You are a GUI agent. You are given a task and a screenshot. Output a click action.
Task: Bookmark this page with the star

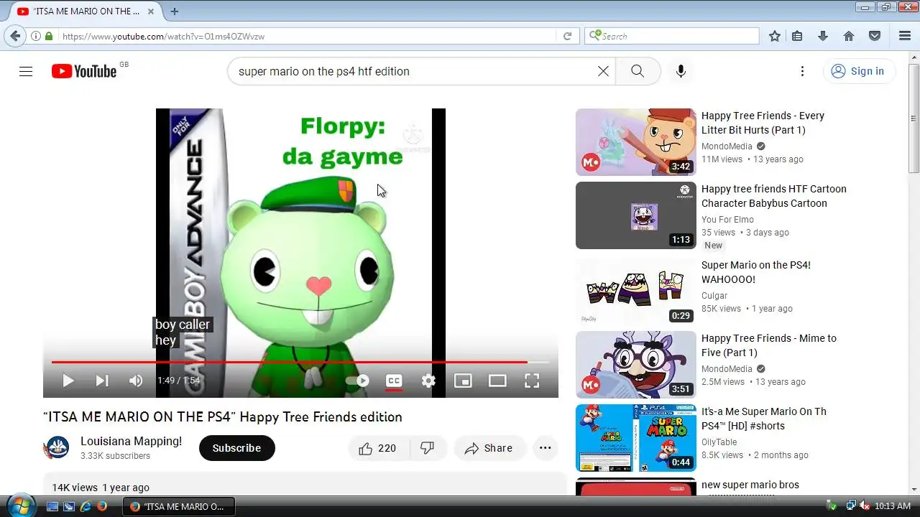[x=775, y=36]
